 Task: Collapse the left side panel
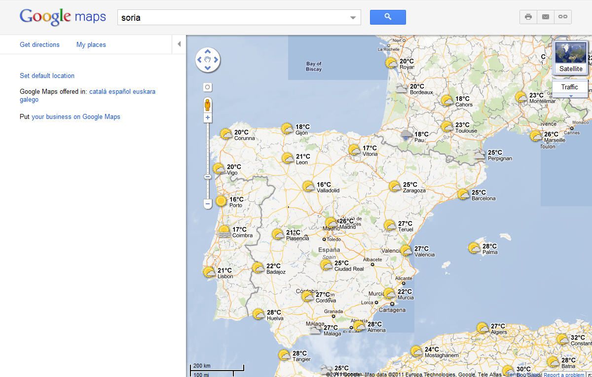pos(179,44)
